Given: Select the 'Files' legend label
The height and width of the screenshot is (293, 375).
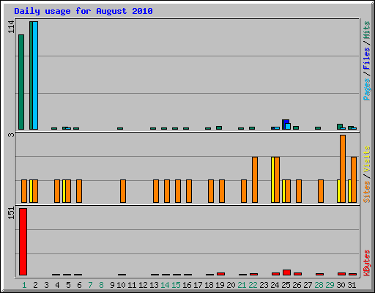Looking at the screenshot, I should tap(366, 58).
